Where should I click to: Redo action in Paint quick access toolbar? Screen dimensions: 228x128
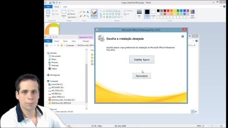click(57, 2)
